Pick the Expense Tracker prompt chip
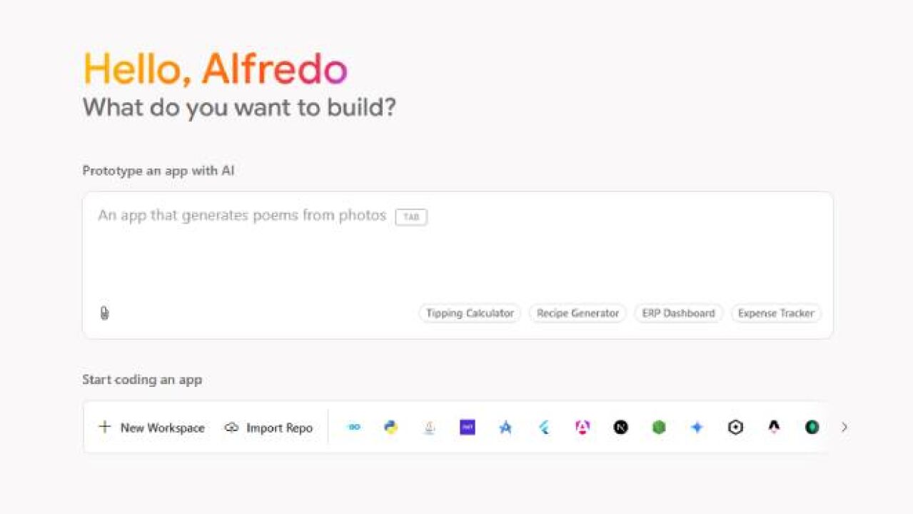The height and width of the screenshot is (514, 913). click(776, 313)
